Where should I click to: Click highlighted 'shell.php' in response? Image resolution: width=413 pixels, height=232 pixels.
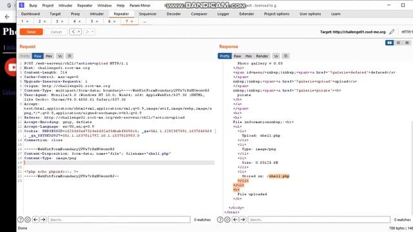279,176
